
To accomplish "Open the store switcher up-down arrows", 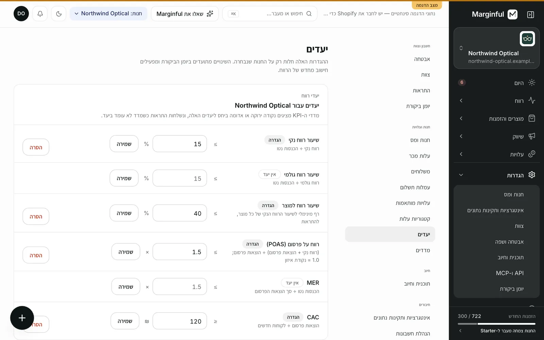I will point(461,48).
